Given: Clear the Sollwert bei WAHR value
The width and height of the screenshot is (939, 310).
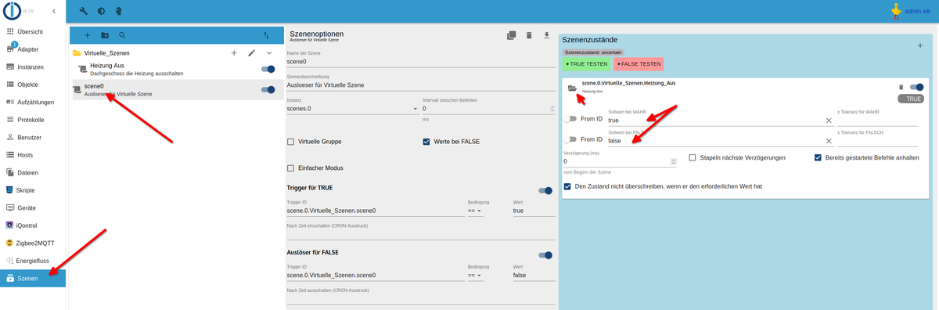Looking at the screenshot, I should click(x=829, y=121).
